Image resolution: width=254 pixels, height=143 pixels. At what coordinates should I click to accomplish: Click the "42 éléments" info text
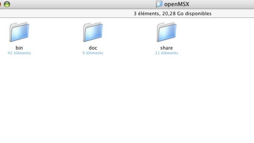[x=19, y=53]
